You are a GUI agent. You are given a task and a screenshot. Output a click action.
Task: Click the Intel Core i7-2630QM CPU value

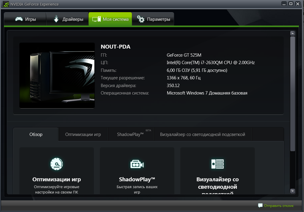tap(211, 63)
